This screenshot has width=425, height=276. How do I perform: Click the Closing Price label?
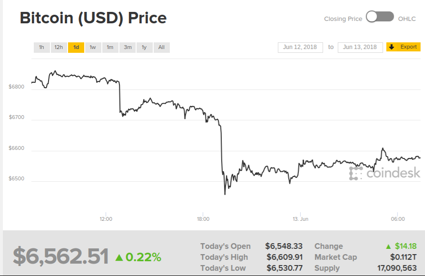point(343,19)
